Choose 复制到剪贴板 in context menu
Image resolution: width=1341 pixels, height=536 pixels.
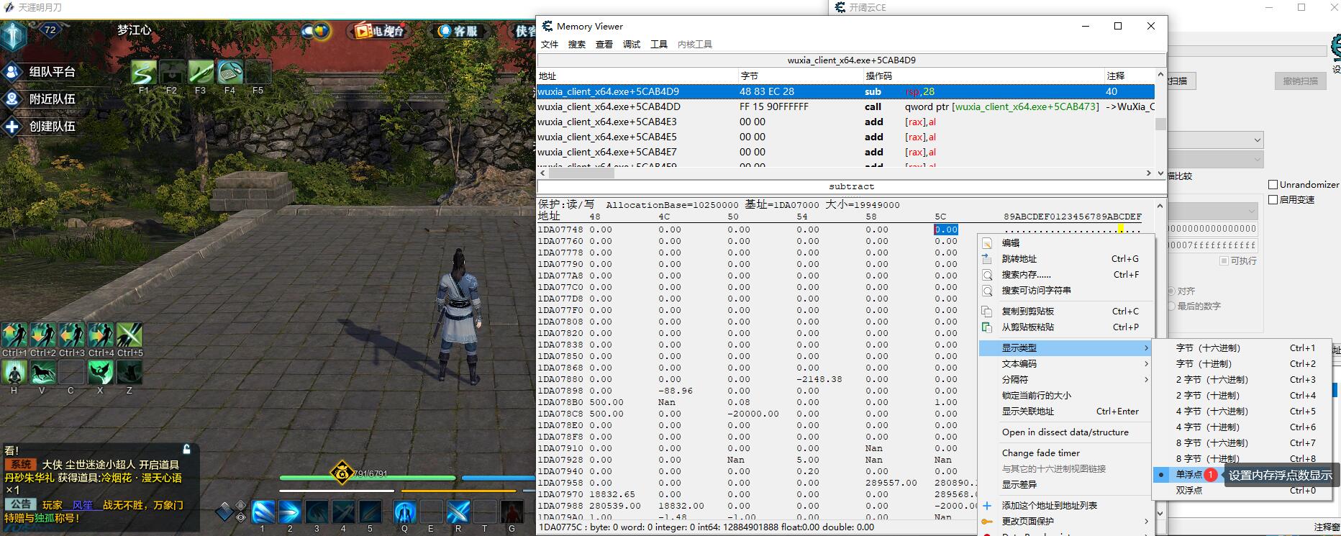[x=1065, y=312]
